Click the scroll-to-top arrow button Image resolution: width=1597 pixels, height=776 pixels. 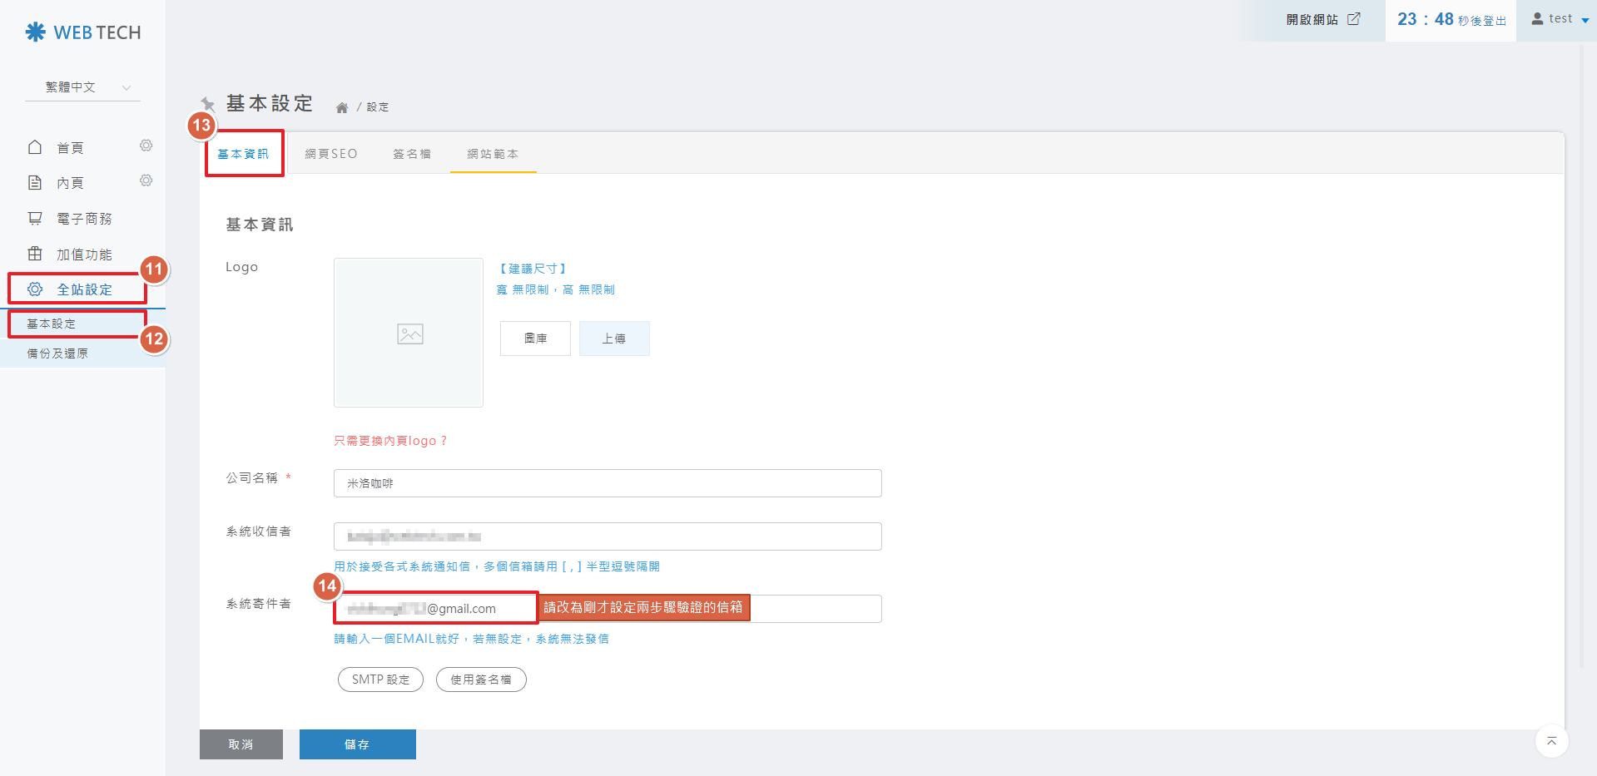coord(1551,741)
